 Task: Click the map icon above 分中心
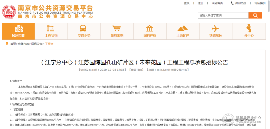[249, 28]
